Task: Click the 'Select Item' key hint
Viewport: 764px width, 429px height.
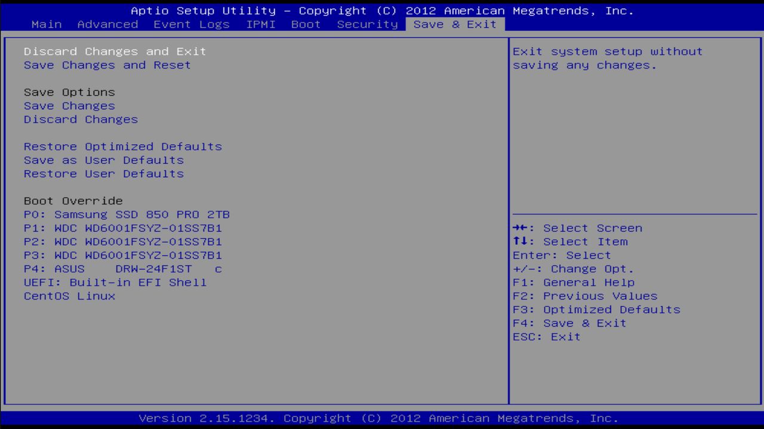Action: (570, 242)
